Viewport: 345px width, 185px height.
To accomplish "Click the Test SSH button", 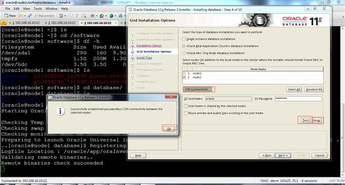I will (x=305, y=120).
